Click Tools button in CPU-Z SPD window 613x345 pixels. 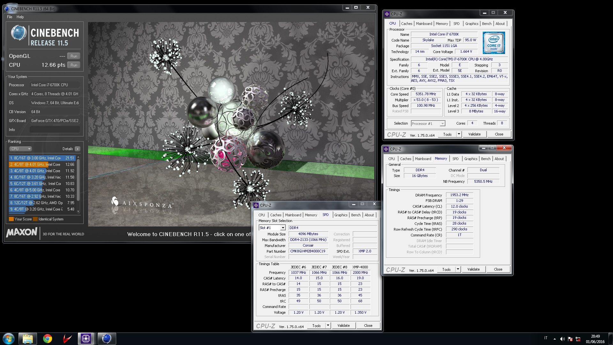pyautogui.click(x=316, y=326)
